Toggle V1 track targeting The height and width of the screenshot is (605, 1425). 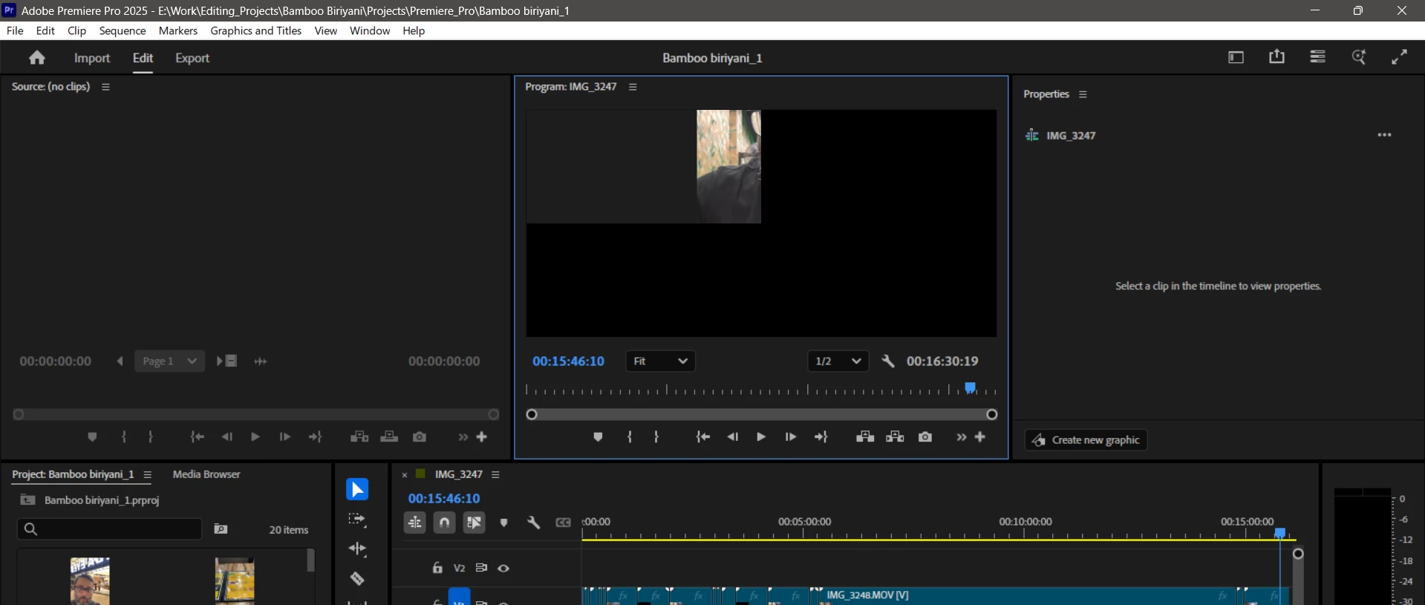pos(460,597)
